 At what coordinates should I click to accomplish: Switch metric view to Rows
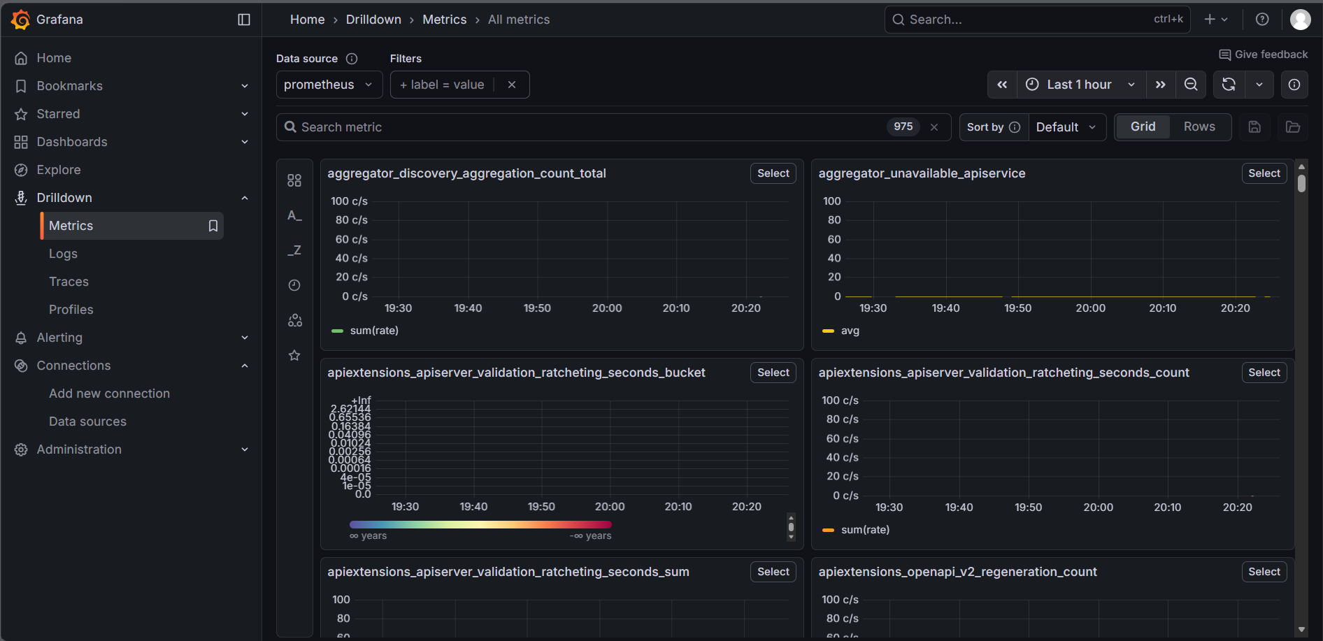click(1199, 127)
